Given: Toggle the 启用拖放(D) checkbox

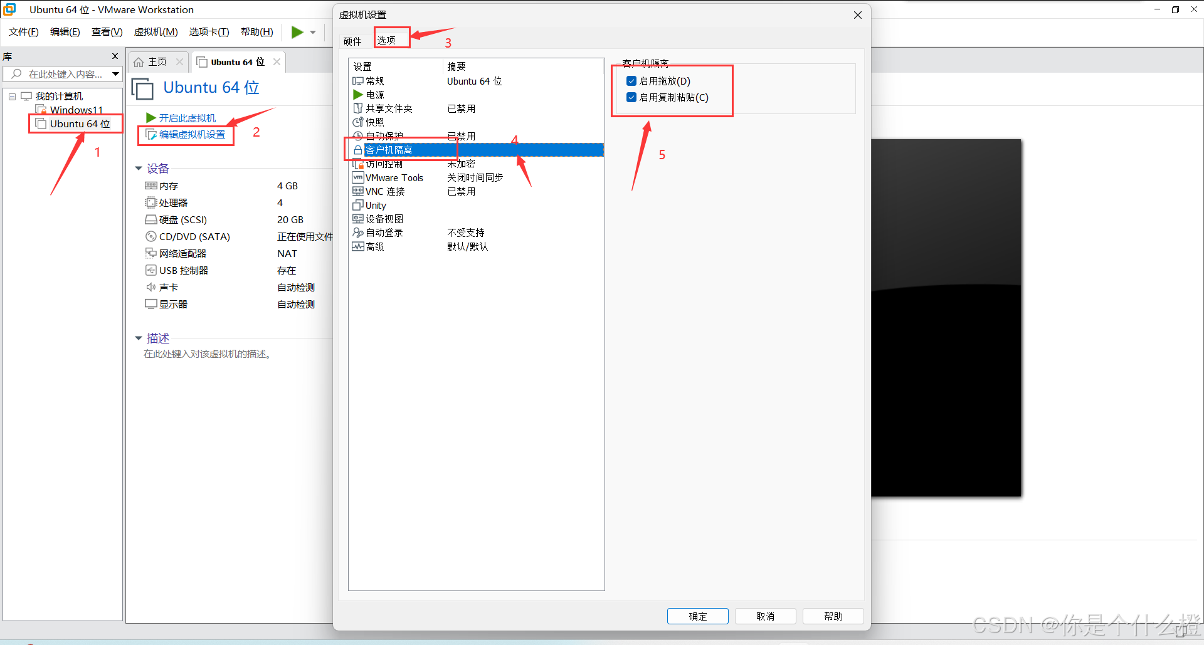Looking at the screenshot, I should (631, 81).
